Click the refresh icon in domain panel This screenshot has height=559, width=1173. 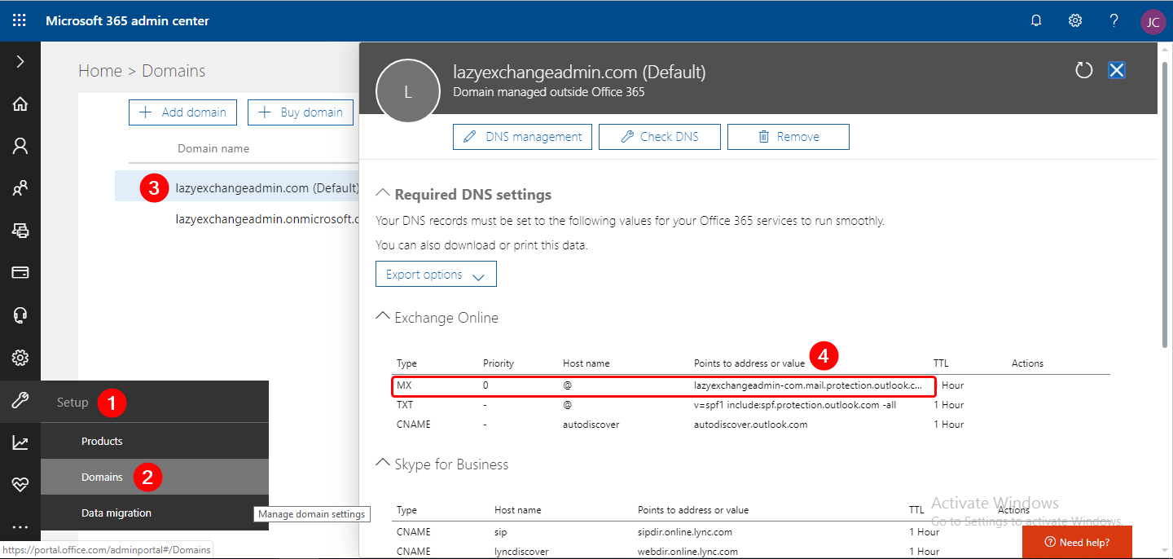[1083, 71]
